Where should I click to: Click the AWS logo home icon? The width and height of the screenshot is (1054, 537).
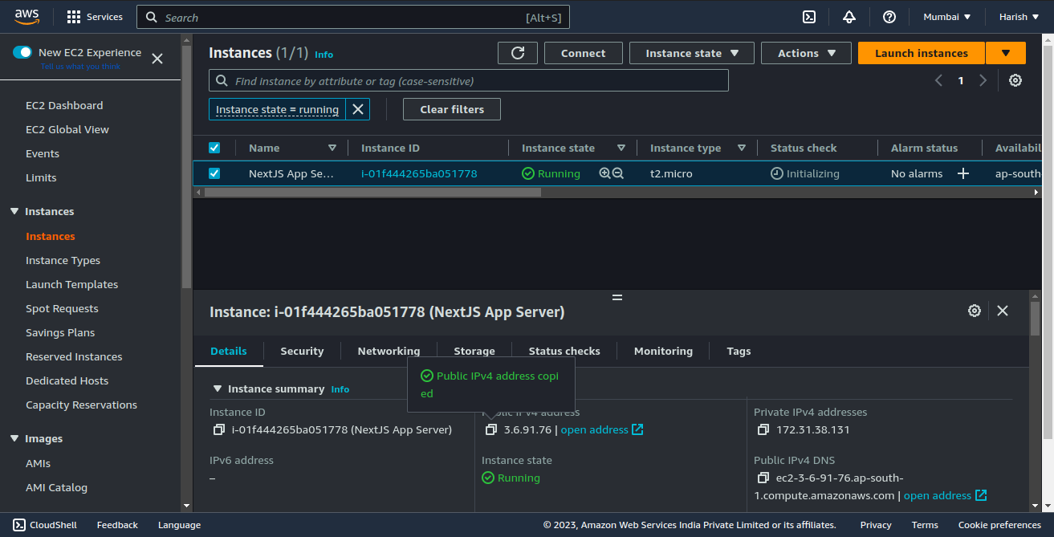click(x=27, y=17)
